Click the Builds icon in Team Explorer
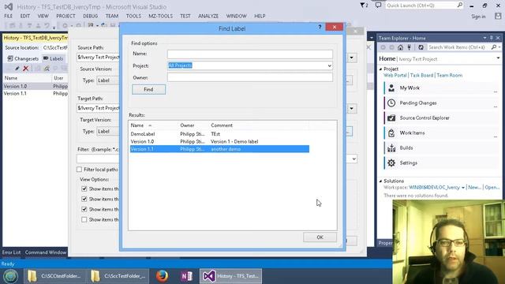This screenshot has height=284, width=505. (391, 148)
